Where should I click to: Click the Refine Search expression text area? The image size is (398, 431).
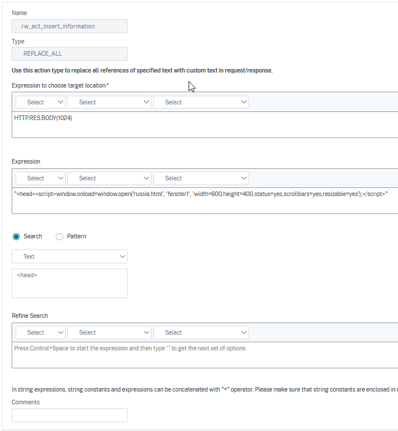coord(205,355)
